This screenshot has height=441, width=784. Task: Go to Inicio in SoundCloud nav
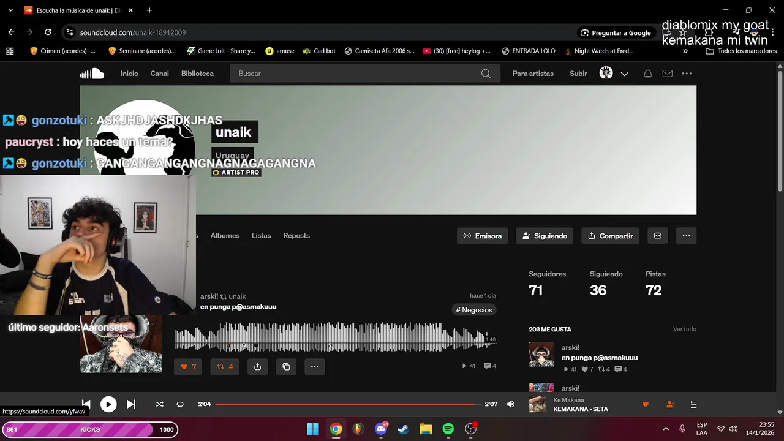click(129, 73)
